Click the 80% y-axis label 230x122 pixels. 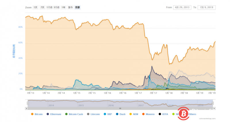coord(20,27)
